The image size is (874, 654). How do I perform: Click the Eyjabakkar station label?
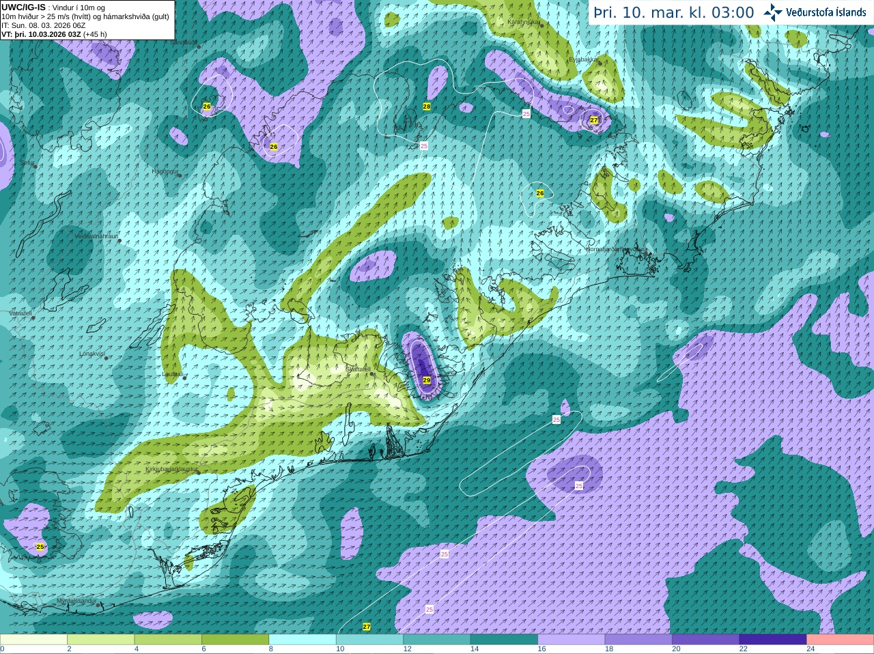[584, 59]
